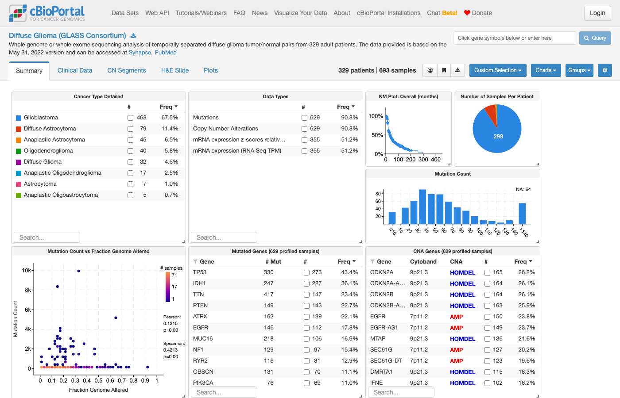
Task: Focus the gene symbols query input
Action: point(515,38)
